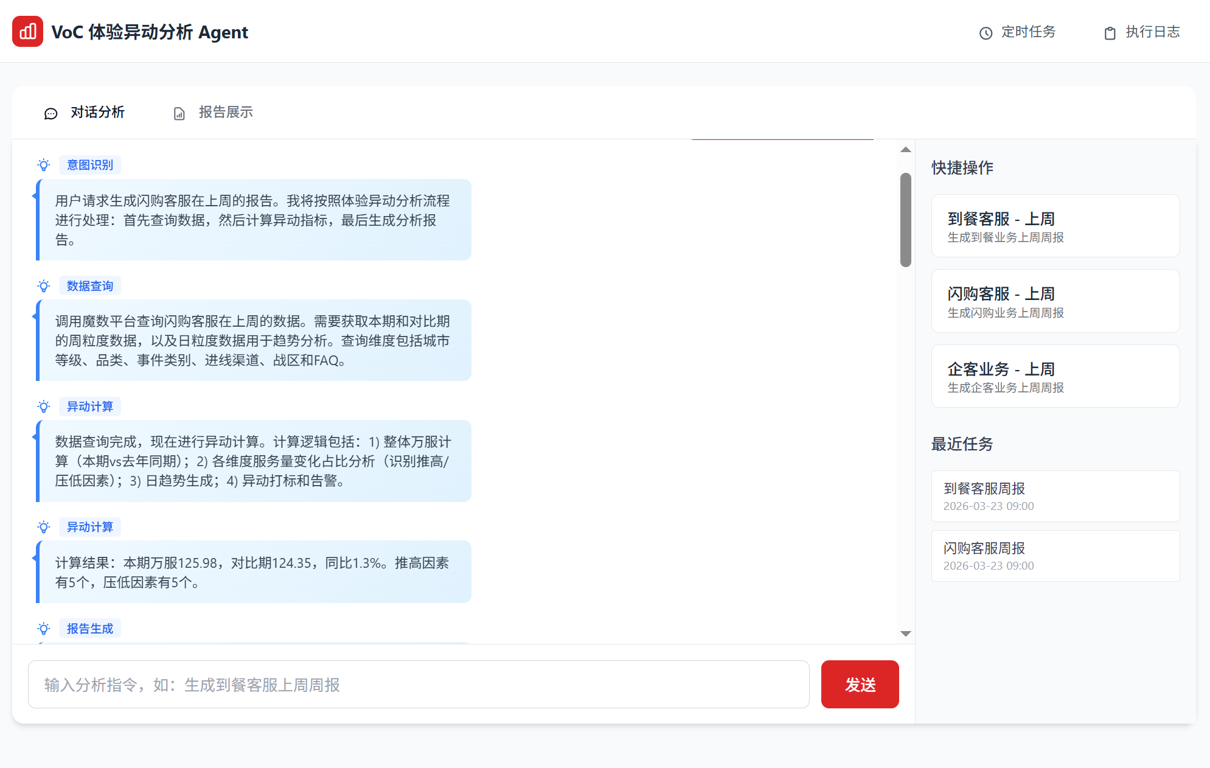Click the lightbulb icon next to 意图识别
Viewport: 1210px width, 768px height.
[44, 165]
